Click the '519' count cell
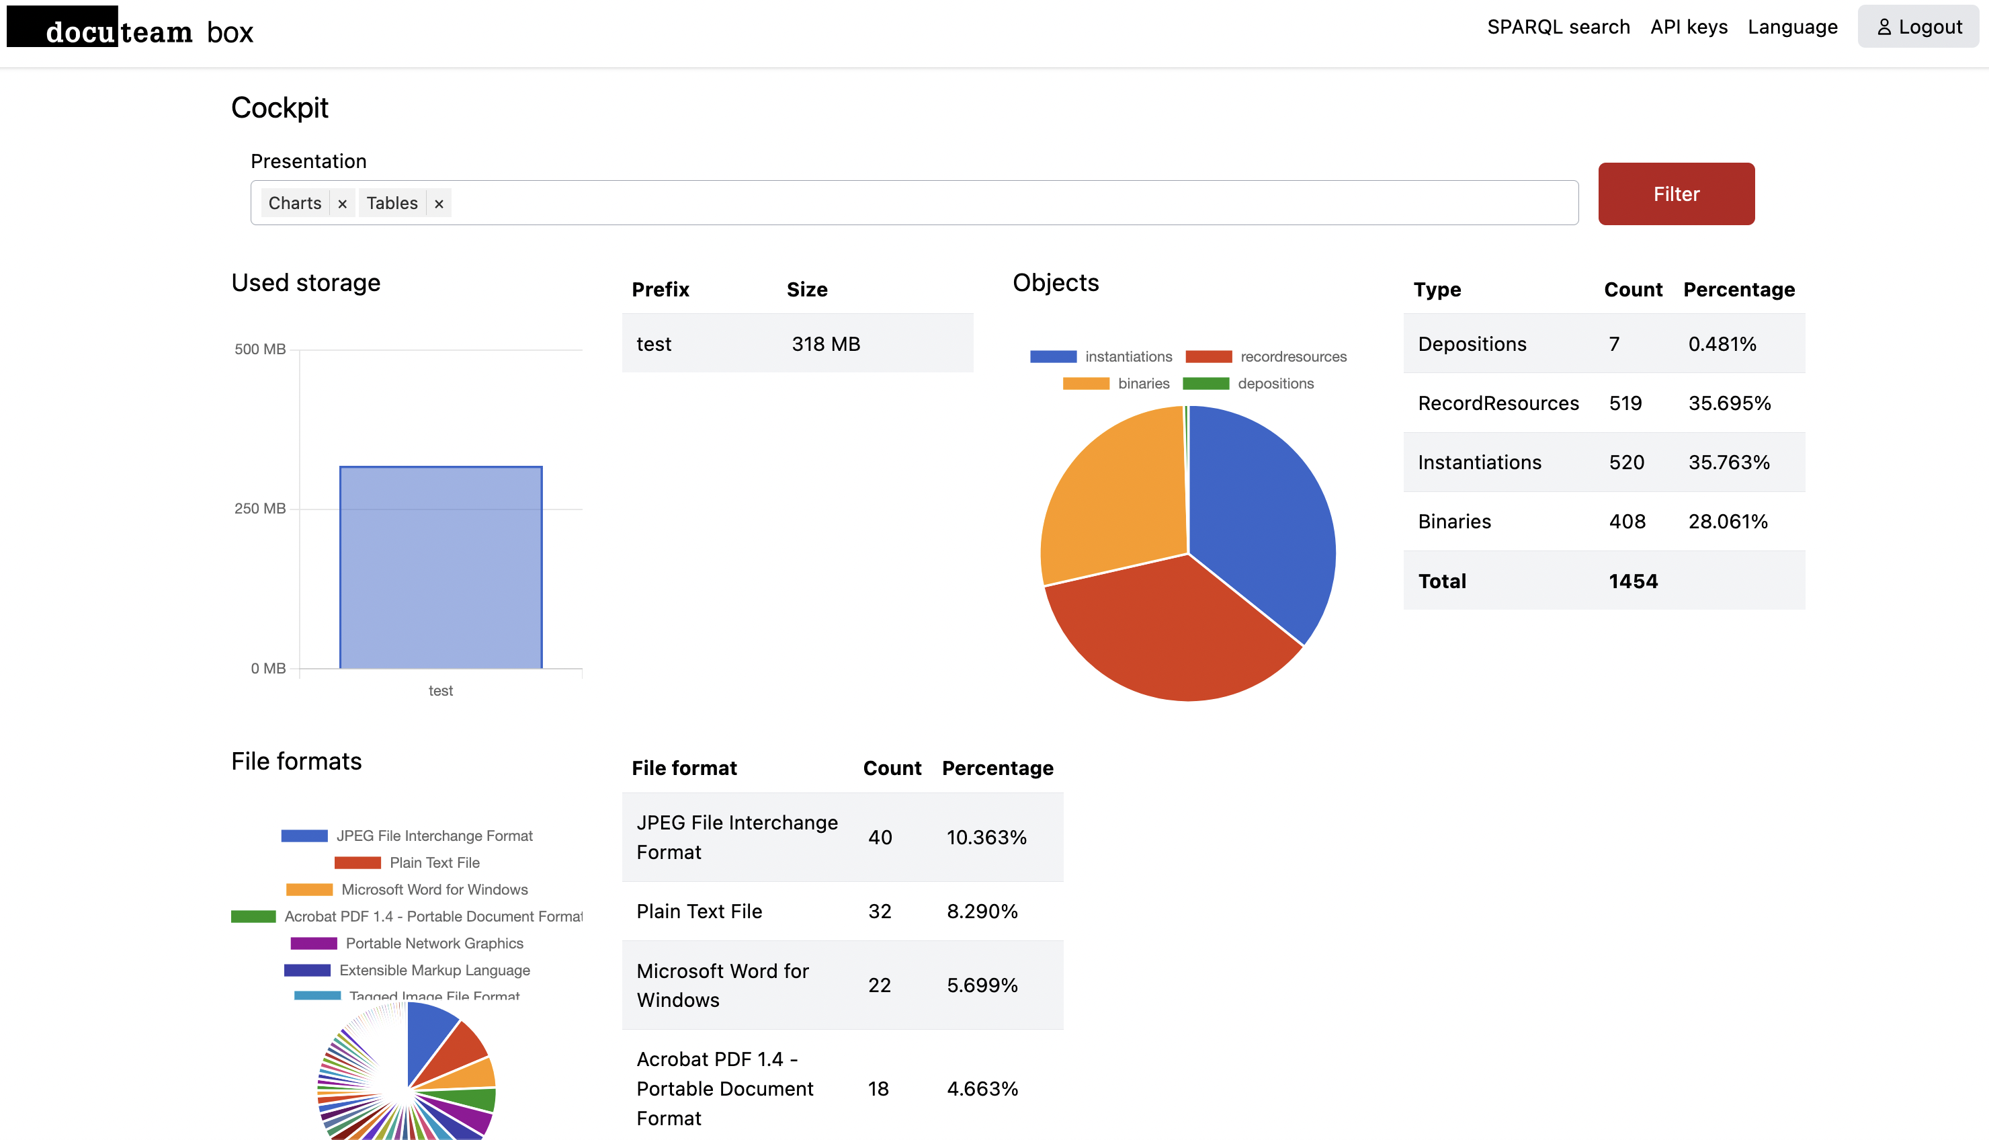The image size is (1989, 1140). [1625, 404]
